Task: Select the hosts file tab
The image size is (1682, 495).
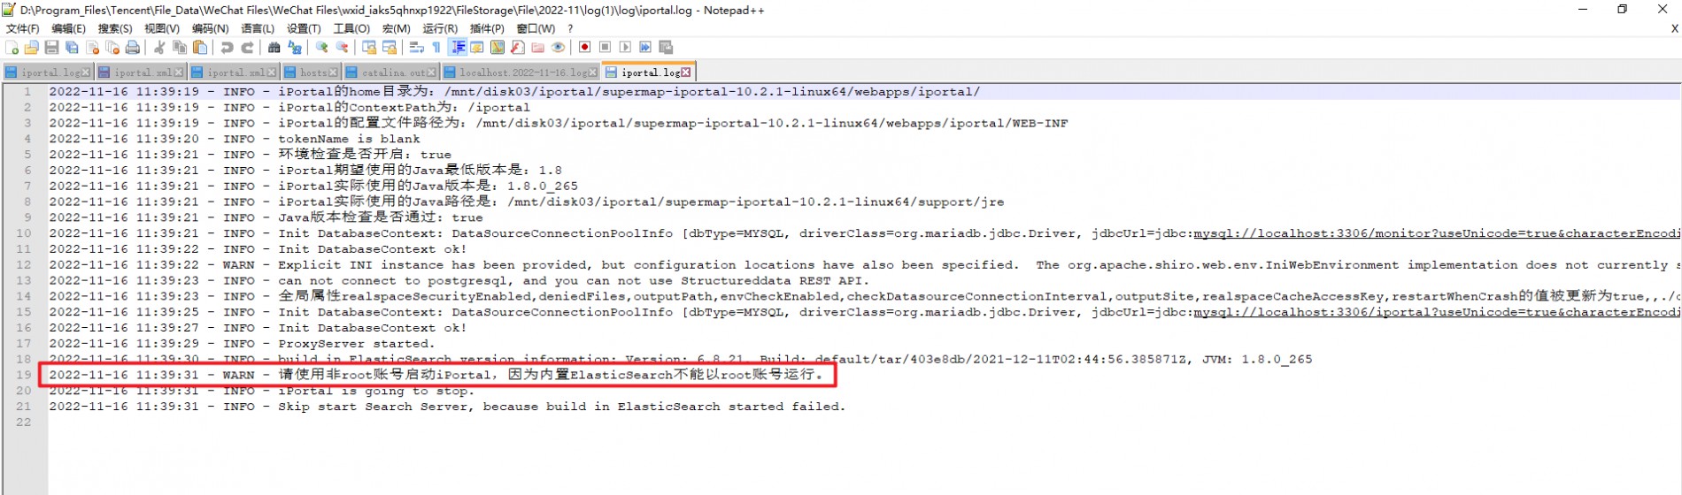Action: (x=312, y=72)
